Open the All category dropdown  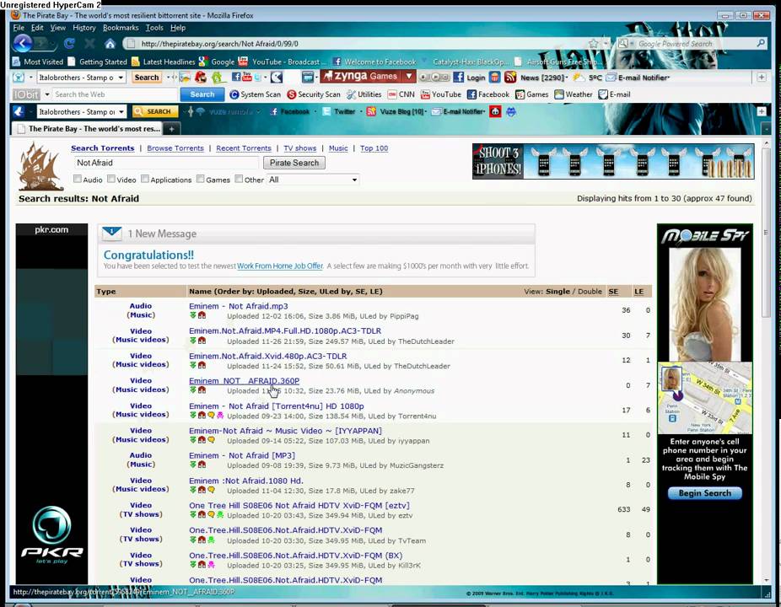click(313, 180)
